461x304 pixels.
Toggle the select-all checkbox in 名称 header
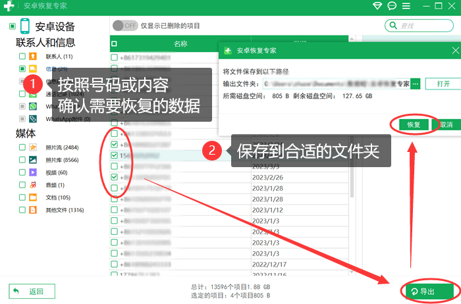[x=114, y=44]
